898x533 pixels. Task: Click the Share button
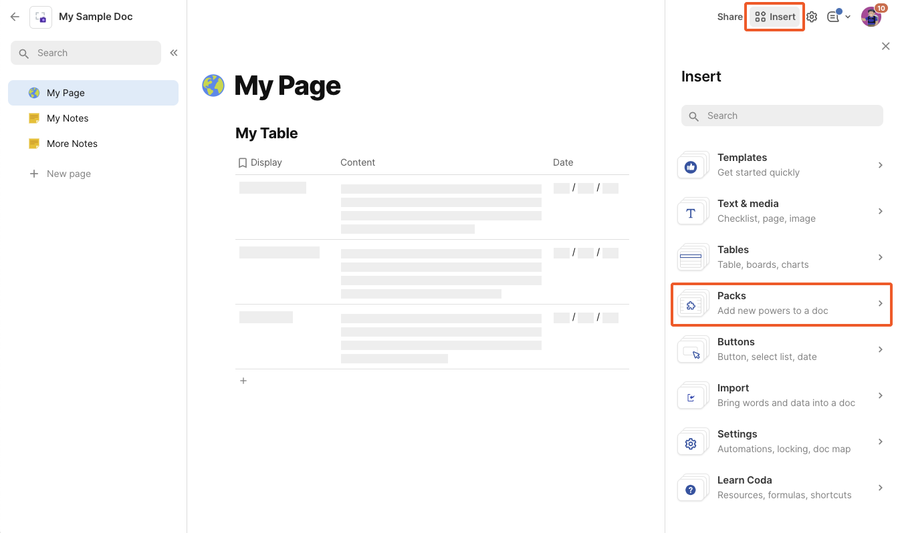tap(729, 17)
